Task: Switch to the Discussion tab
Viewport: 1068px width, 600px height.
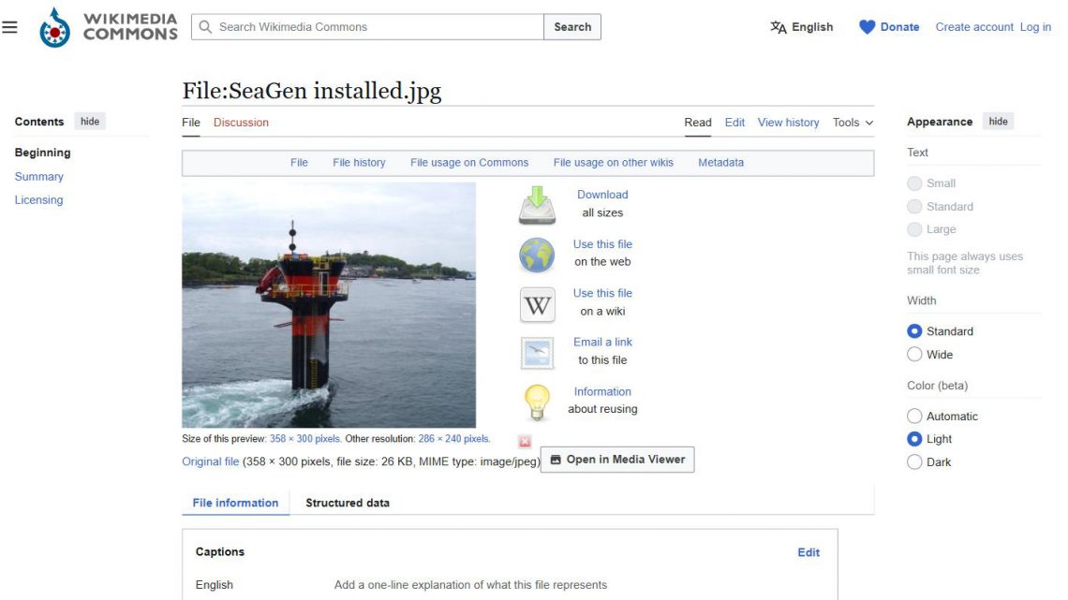Action: 241,123
